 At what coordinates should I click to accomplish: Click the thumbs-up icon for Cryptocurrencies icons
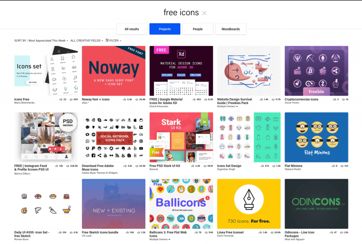(334, 100)
